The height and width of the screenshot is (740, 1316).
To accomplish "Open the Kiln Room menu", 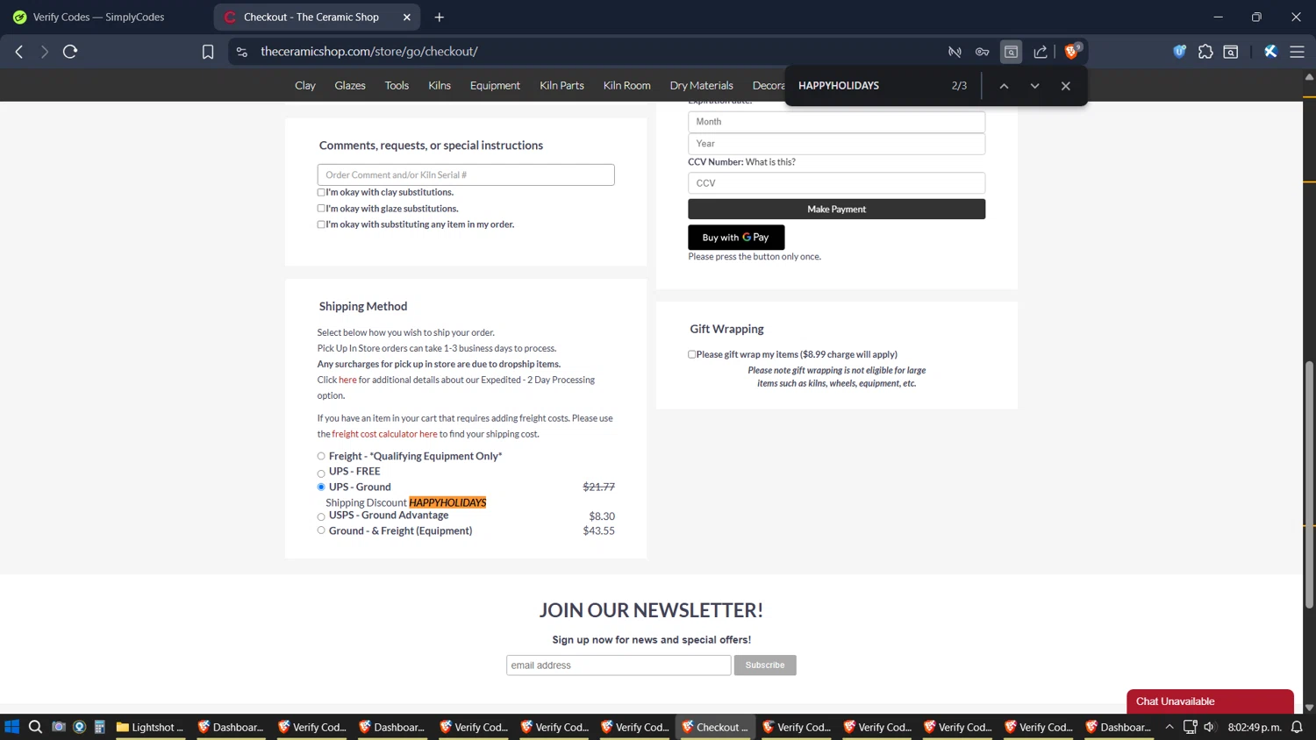I will coord(627,86).
